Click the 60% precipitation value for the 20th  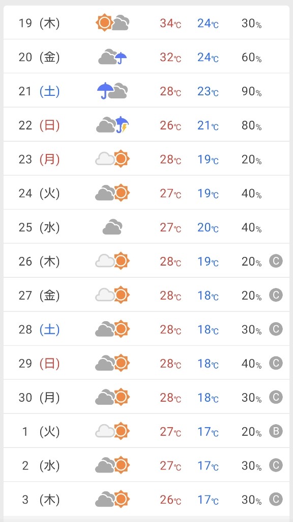(251, 57)
